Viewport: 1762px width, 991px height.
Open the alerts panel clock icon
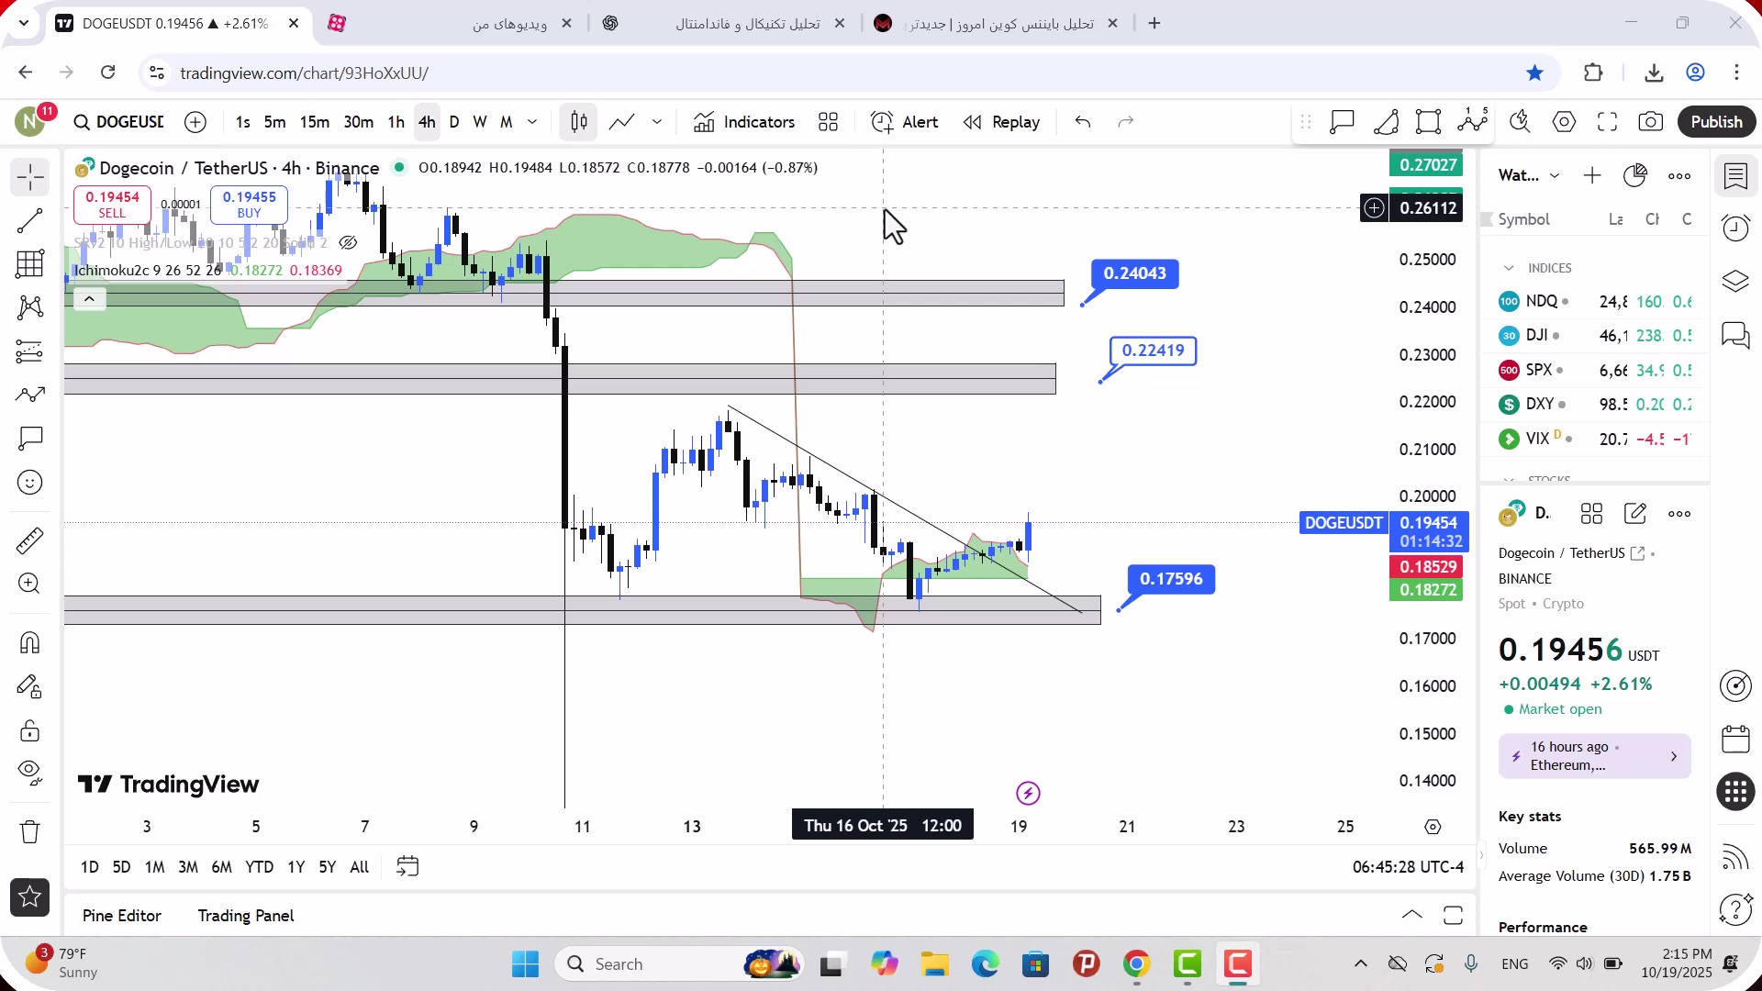click(x=1735, y=228)
